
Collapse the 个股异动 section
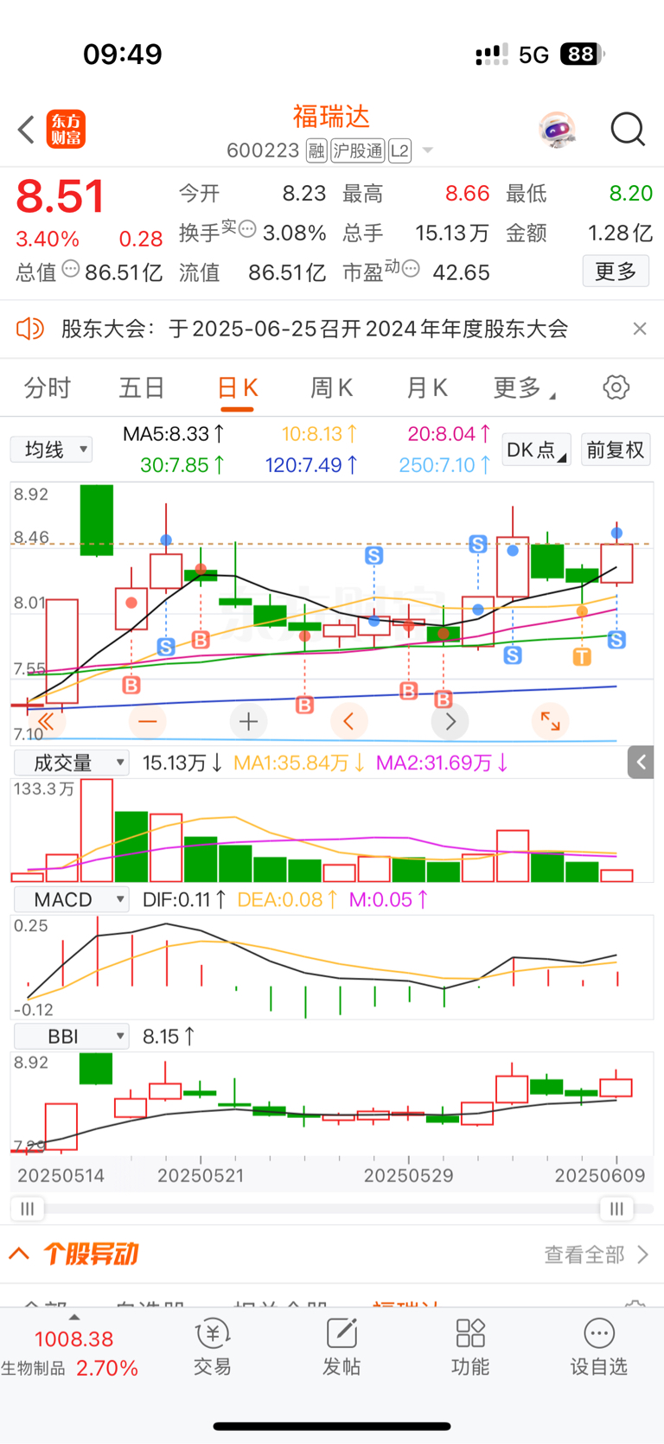(x=19, y=1254)
